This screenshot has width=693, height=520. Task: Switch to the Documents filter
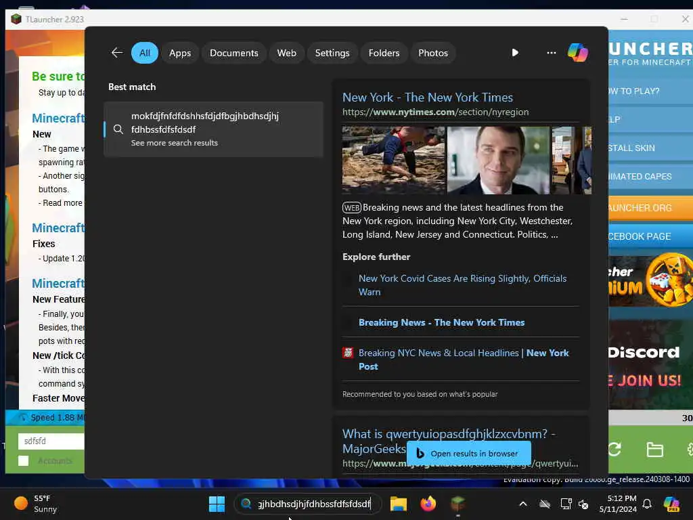coord(233,53)
